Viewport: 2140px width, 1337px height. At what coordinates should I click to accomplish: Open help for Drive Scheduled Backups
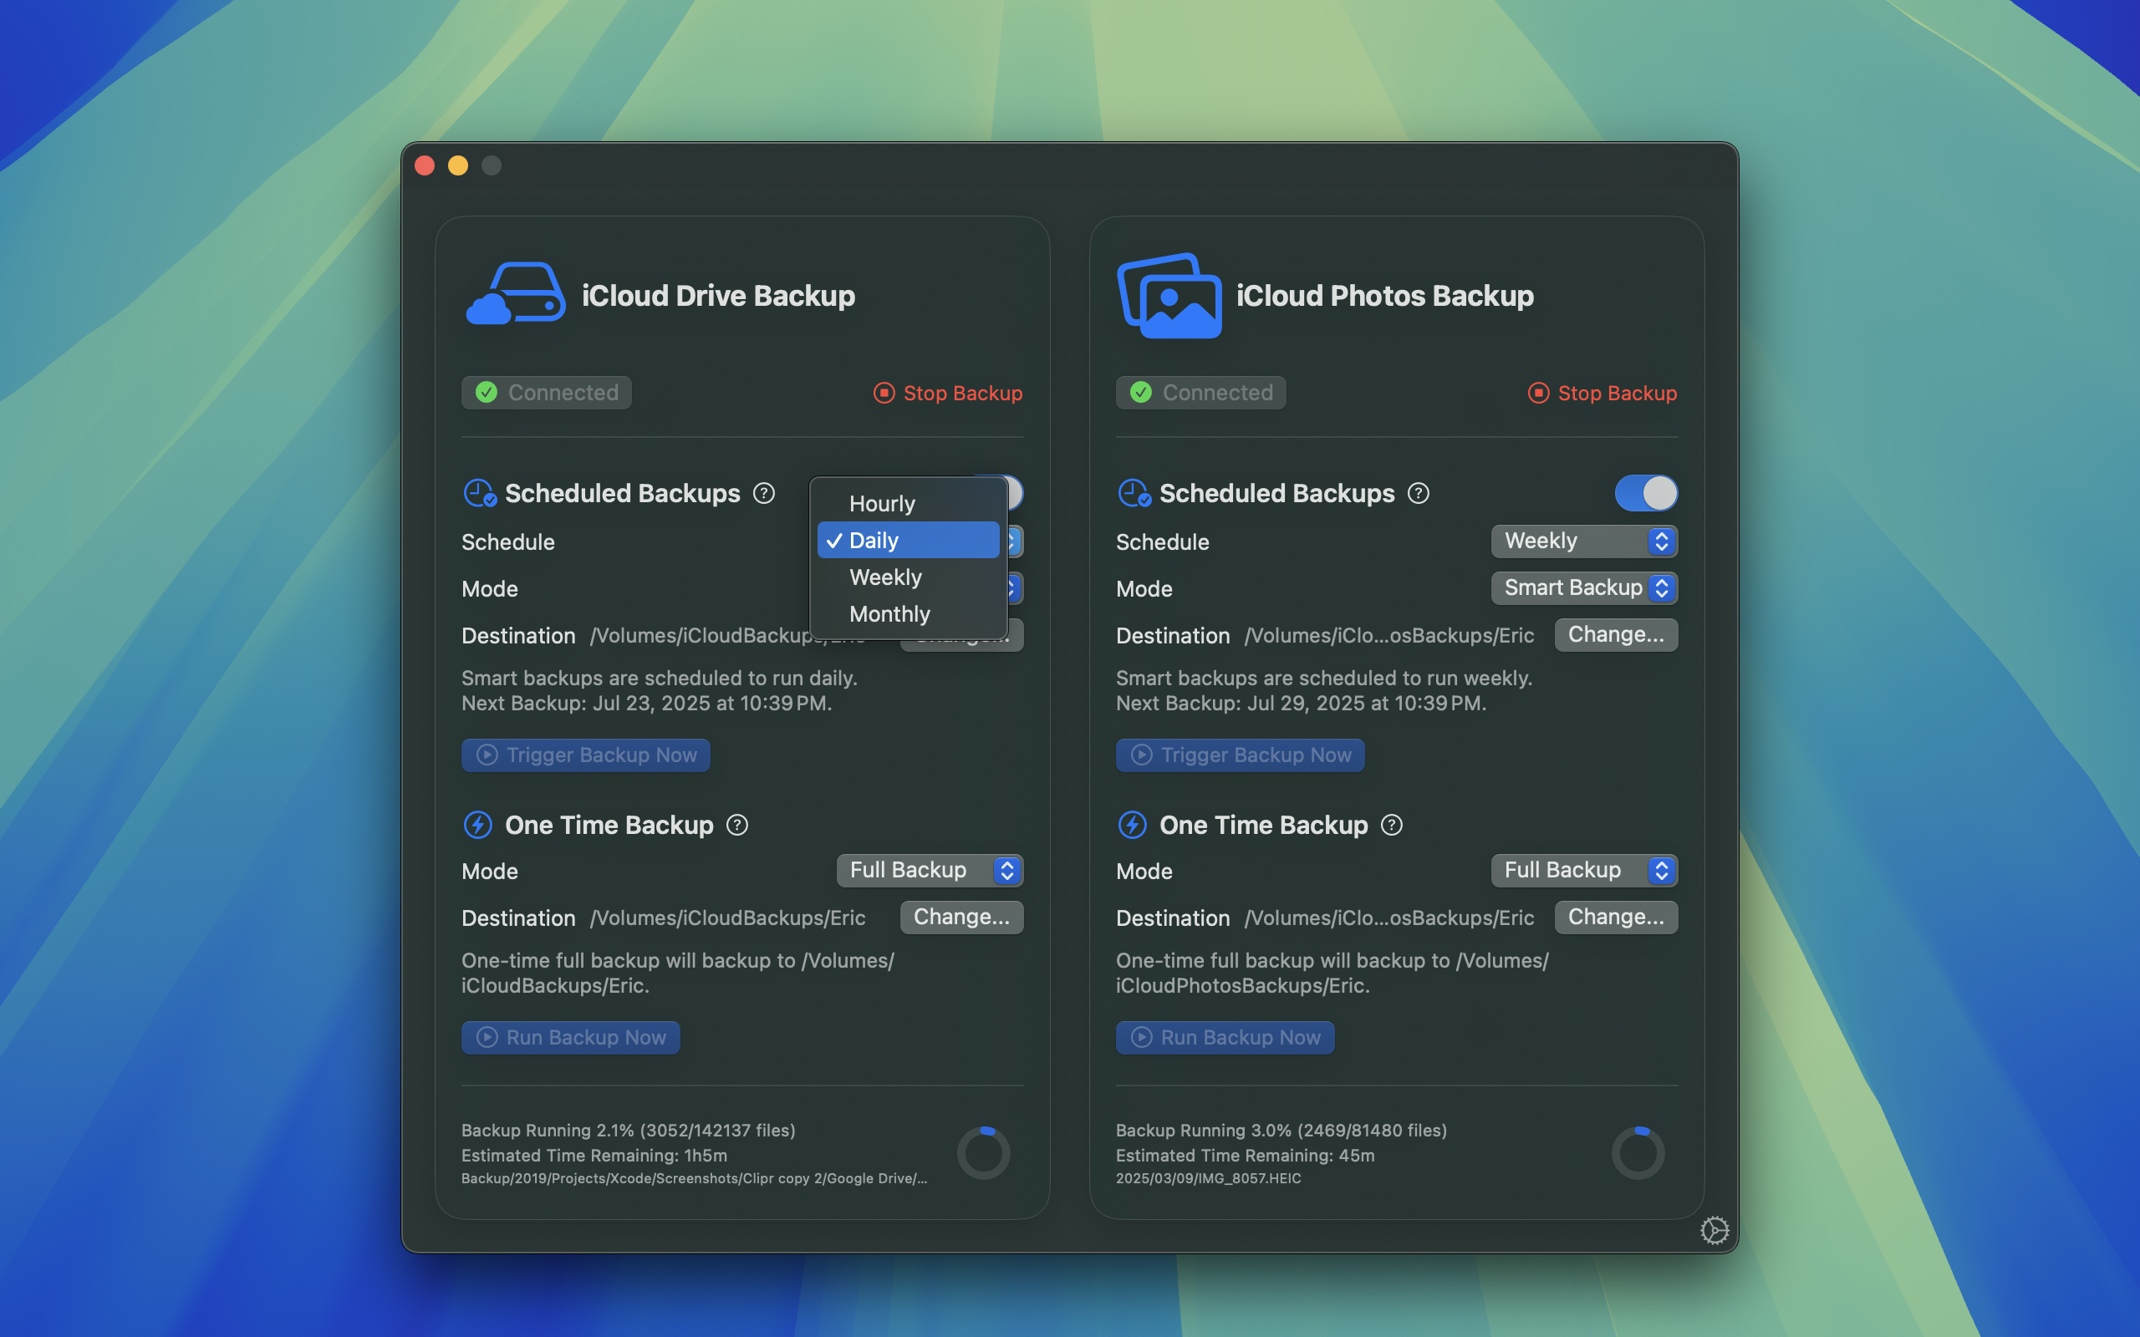(764, 493)
